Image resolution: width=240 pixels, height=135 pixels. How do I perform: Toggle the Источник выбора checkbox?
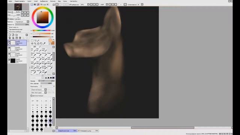8,31
